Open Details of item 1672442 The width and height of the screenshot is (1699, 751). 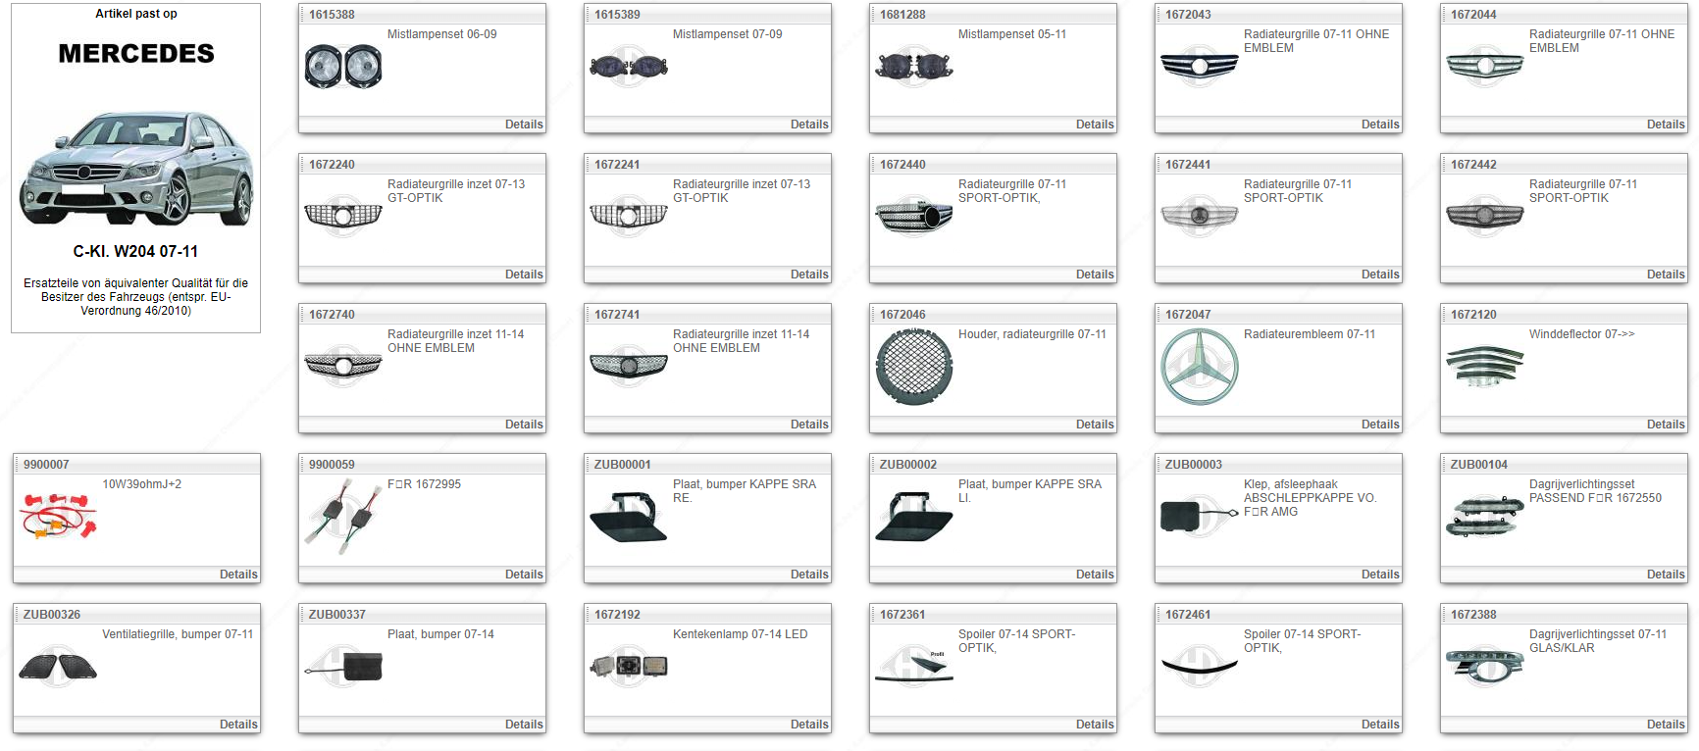click(1666, 275)
